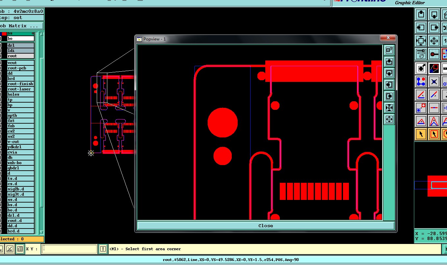
Task: Click the X Y coordinate input field
Action: click(x=70, y=249)
